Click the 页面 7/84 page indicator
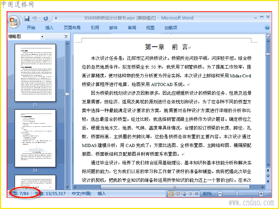The width and height of the screenshot is (279, 209). click(x=19, y=194)
